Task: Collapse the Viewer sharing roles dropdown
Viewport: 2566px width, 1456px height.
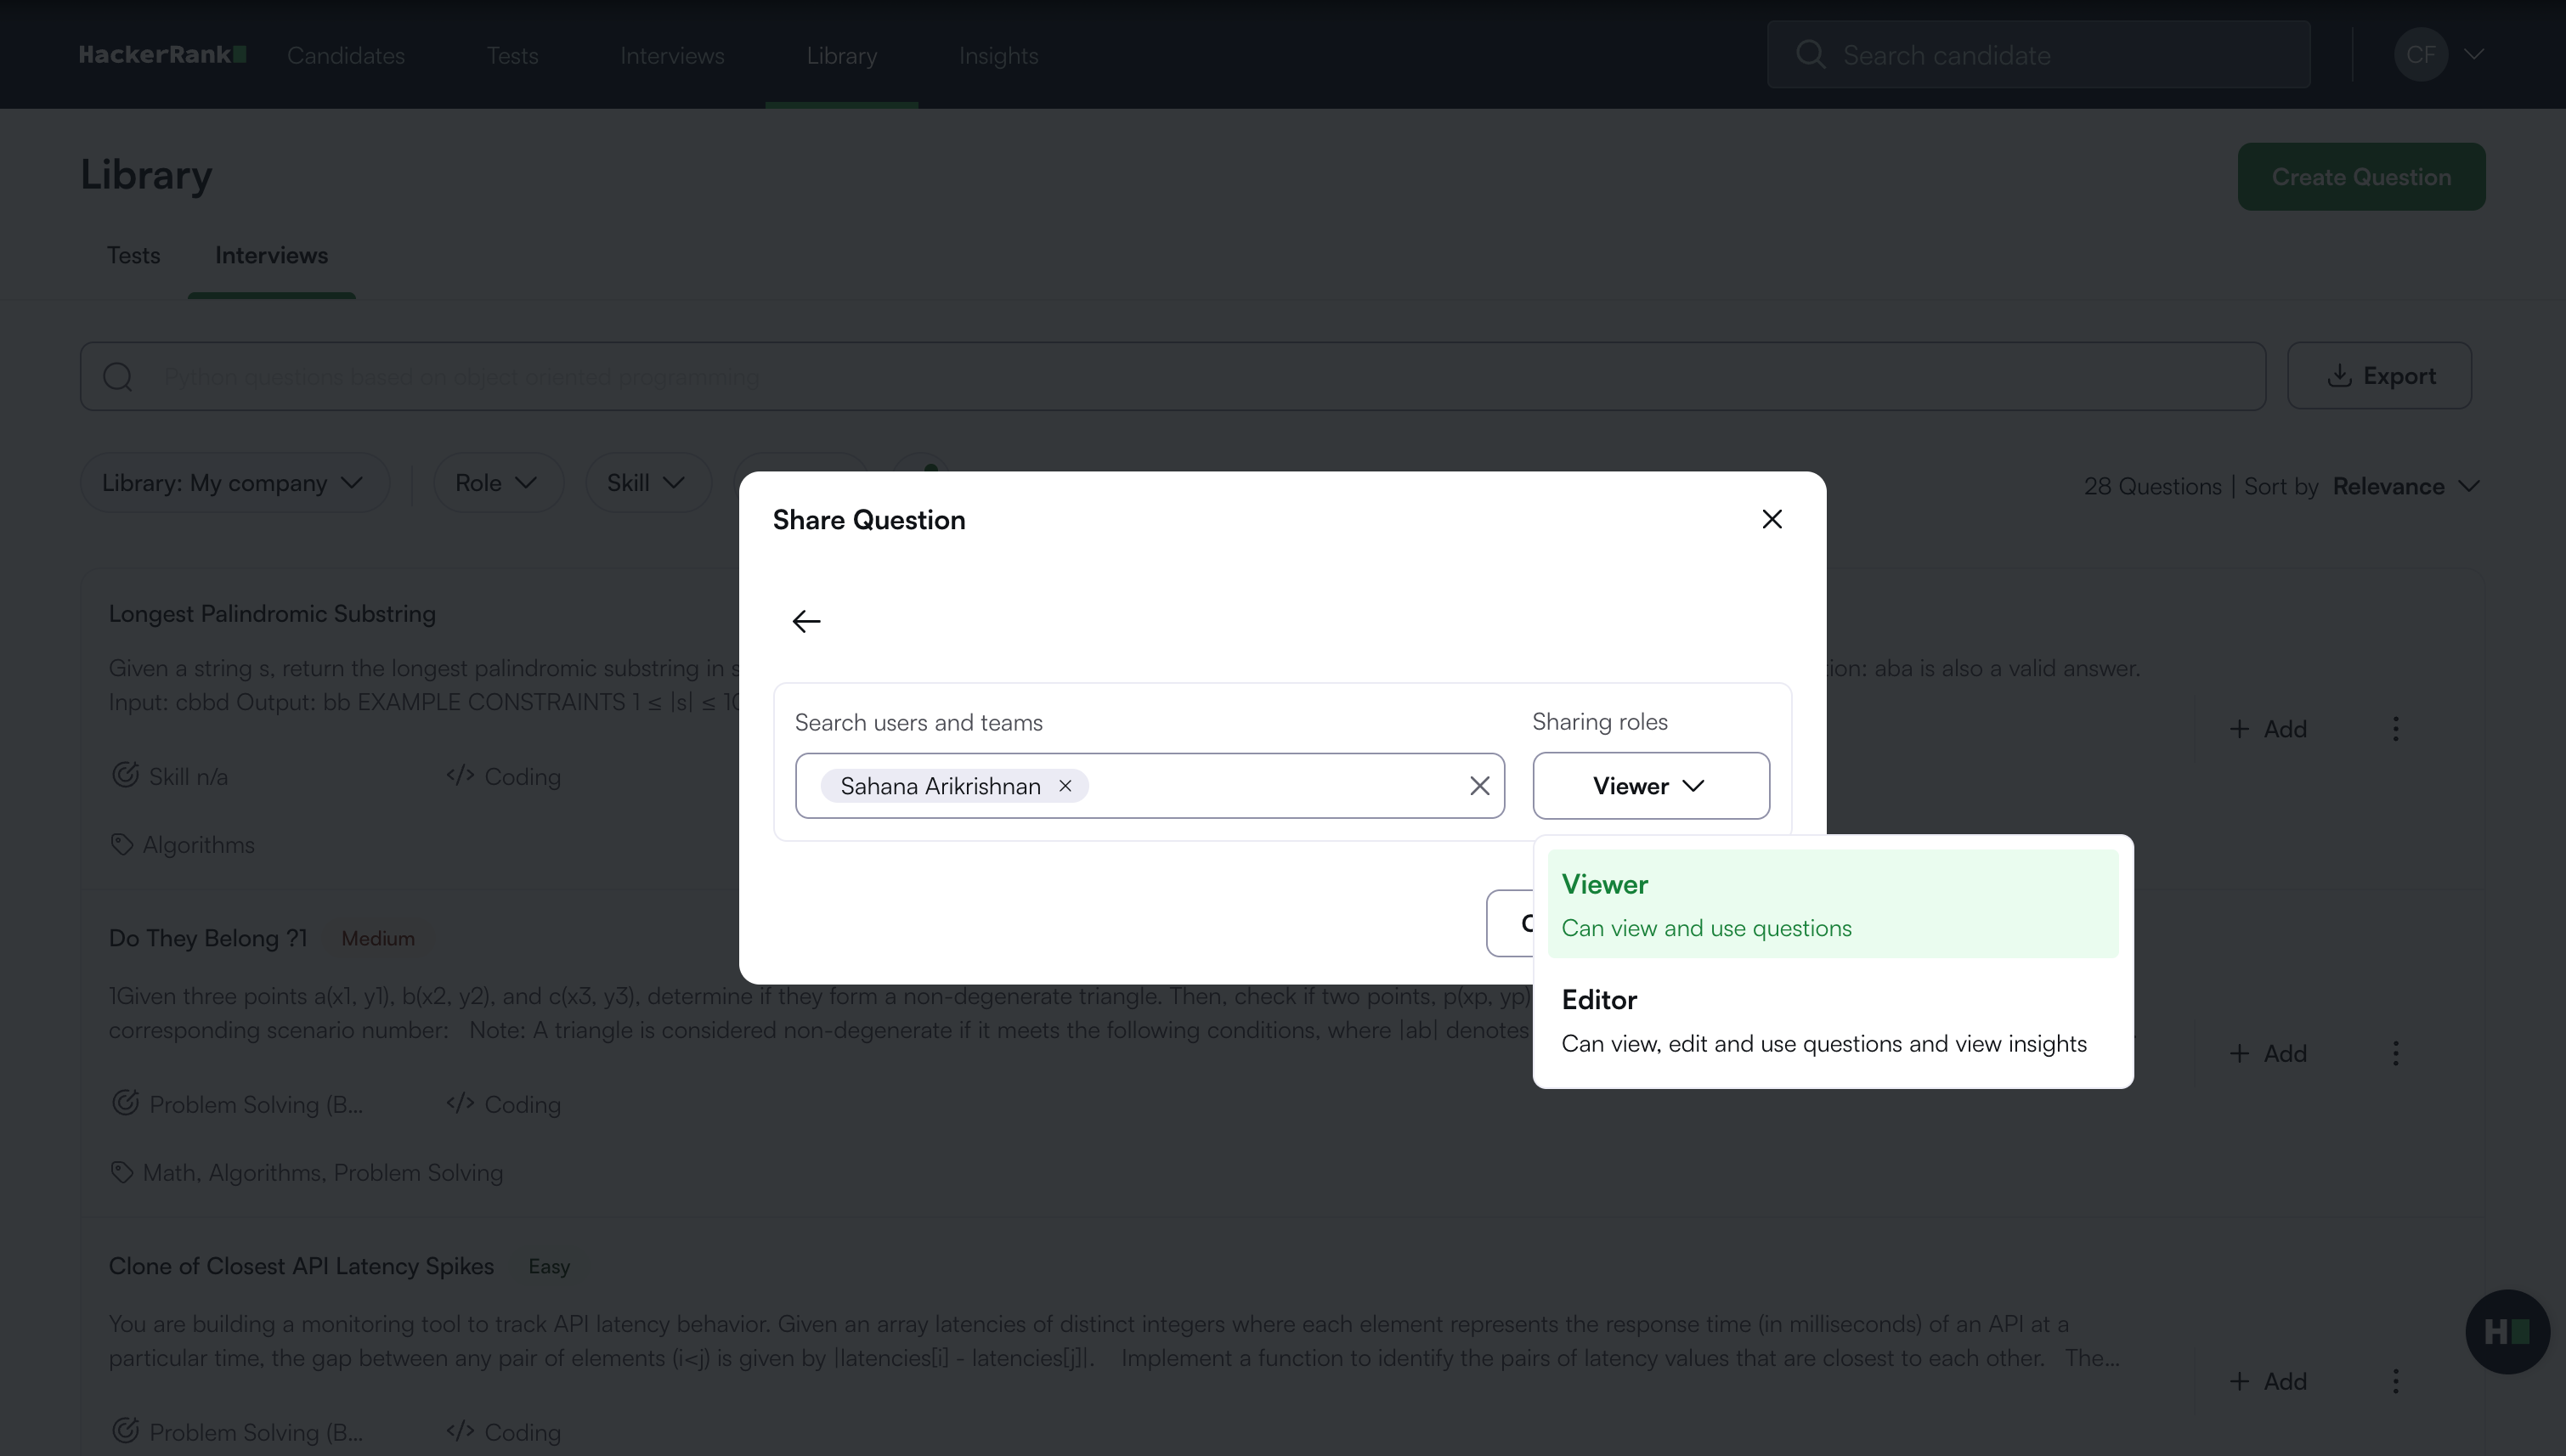Action: click(x=1650, y=786)
